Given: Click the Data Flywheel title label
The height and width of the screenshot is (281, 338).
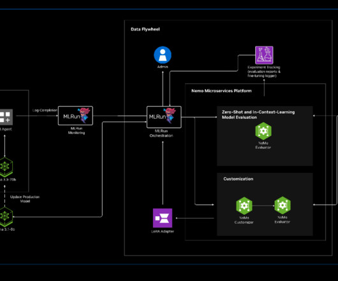Looking at the screenshot, I should click(x=145, y=29).
